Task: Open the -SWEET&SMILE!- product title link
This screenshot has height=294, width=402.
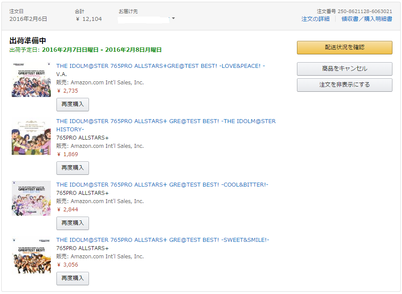Action: click(162, 240)
